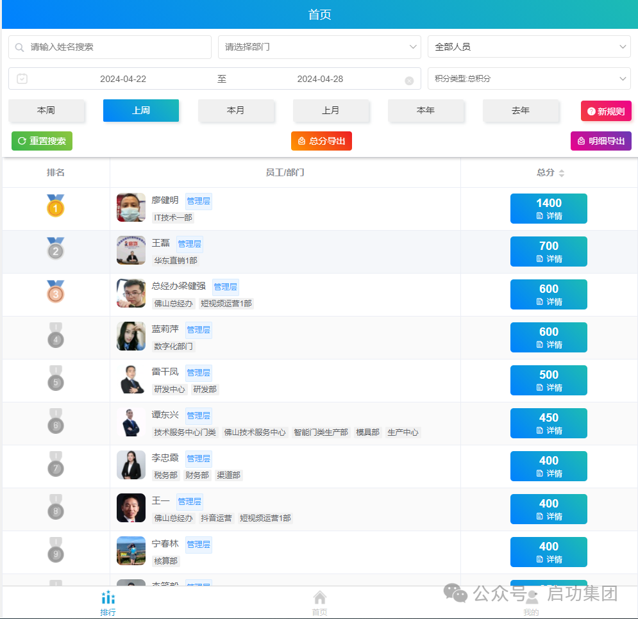Image resolution: width=638 pixels, height=619 pixels.
Task: Select the 去年 time filter
Action: tap(521, 110)
